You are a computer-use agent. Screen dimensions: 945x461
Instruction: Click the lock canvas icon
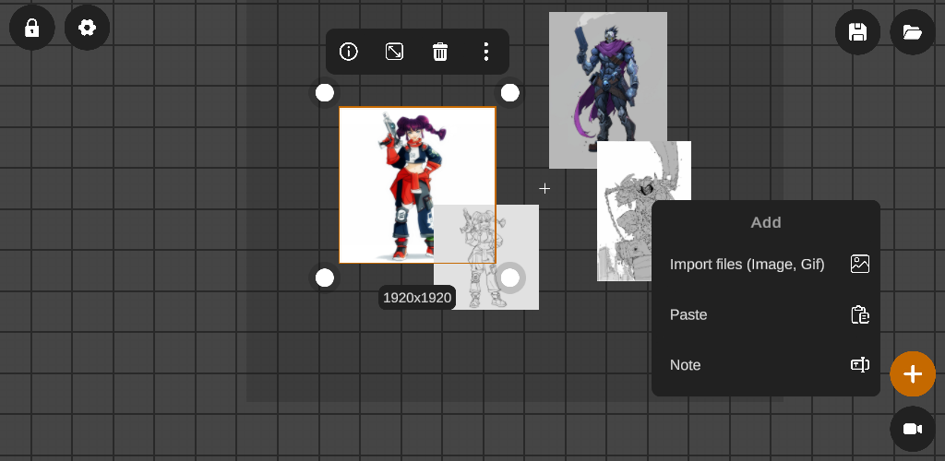(x=32, y=28)
